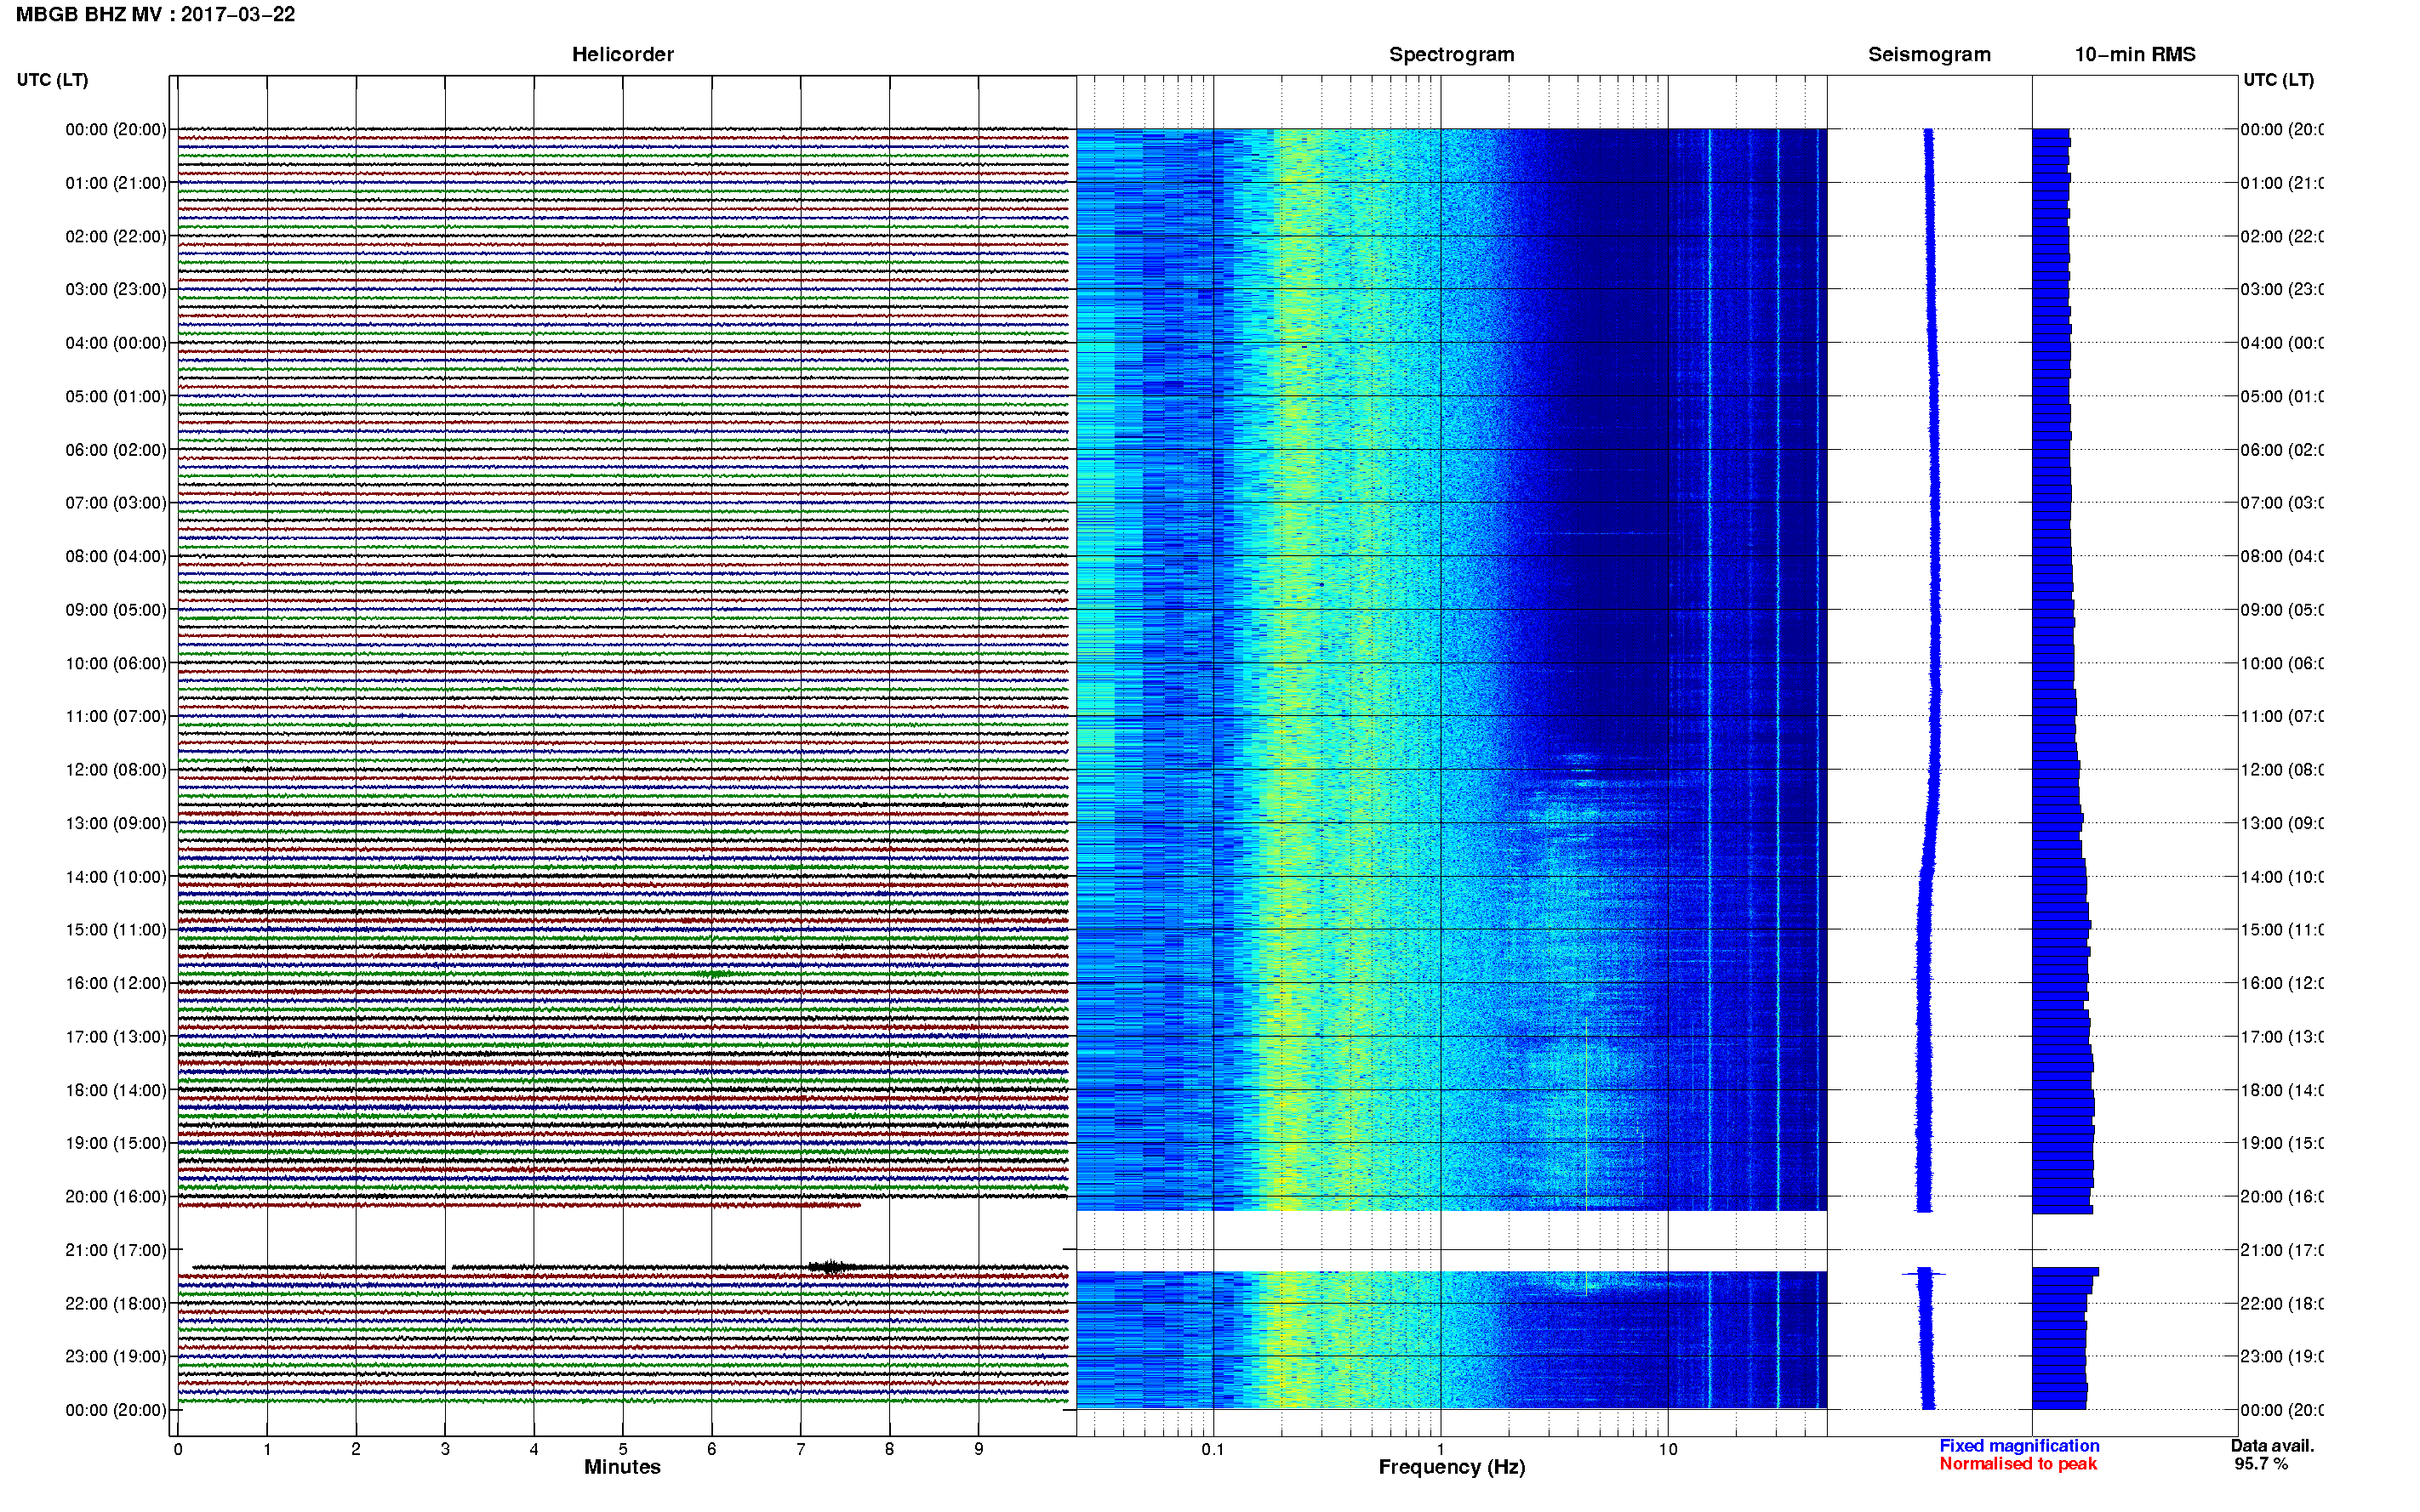The width and height of the screenshot is (2420, 1512).
Task: Click the 'Data avail.' label
Action: click(x=2272, y=1446)
